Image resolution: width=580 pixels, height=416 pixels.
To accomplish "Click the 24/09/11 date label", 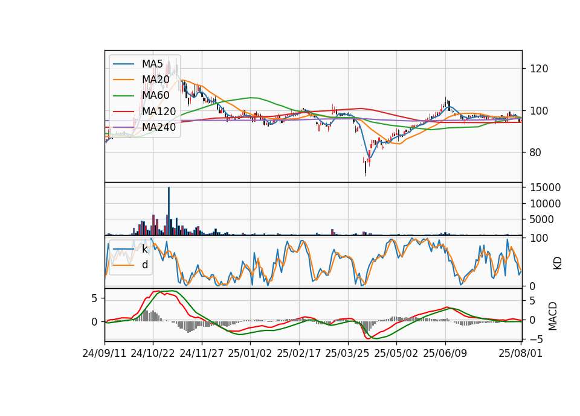I will pos(105,353).
